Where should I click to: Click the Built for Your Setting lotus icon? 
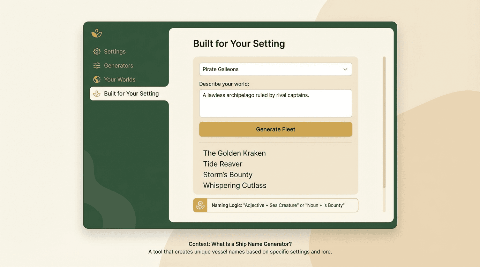tap(97, 94)
